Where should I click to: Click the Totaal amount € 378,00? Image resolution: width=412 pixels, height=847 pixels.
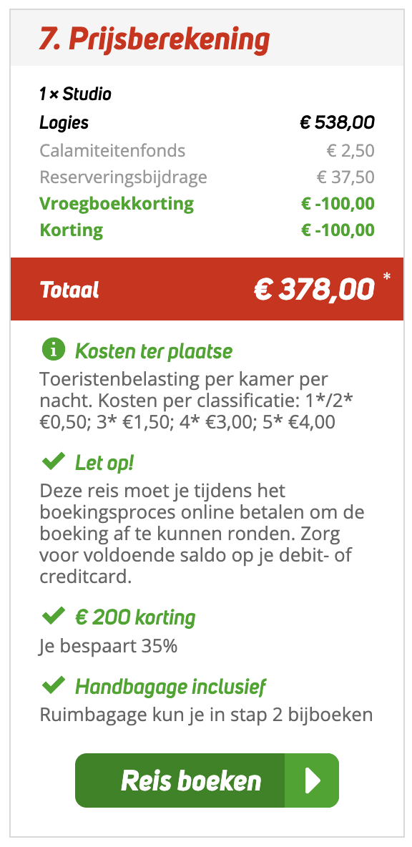(x=314, y=290)
